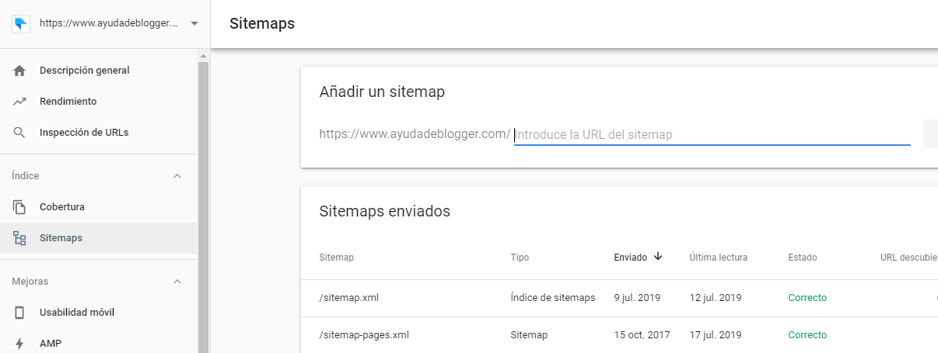Click the Sitemaps enviados heading
The image size is (938, 353).
coord(385,211)
